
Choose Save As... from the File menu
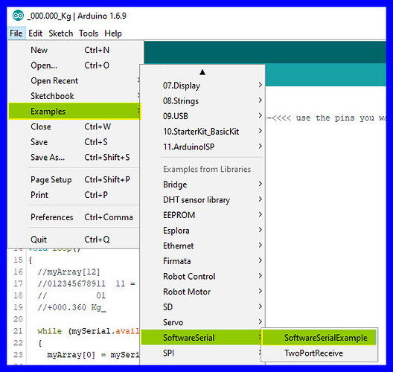click(74, 157)
